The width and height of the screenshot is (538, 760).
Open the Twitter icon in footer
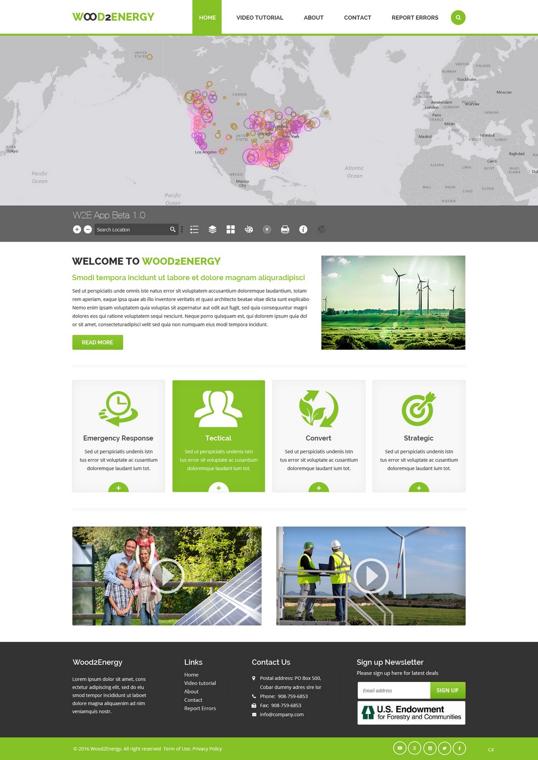pyautogui.click(x=444, y=748)
